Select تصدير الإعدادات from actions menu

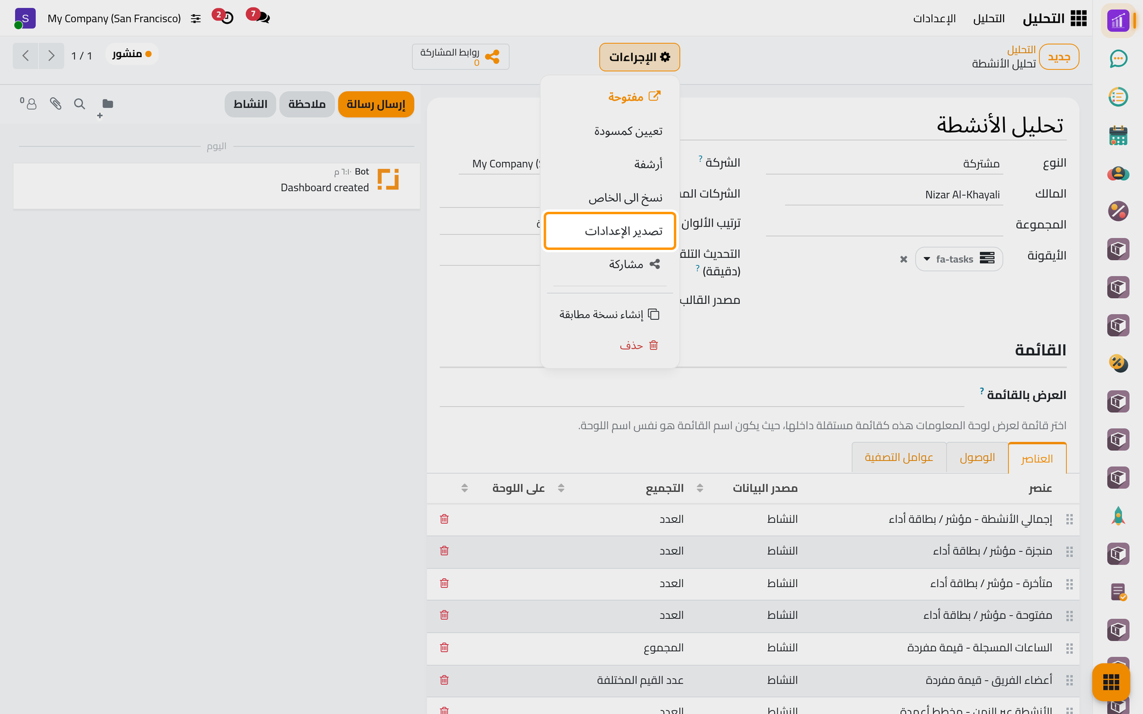click(610, 231)
